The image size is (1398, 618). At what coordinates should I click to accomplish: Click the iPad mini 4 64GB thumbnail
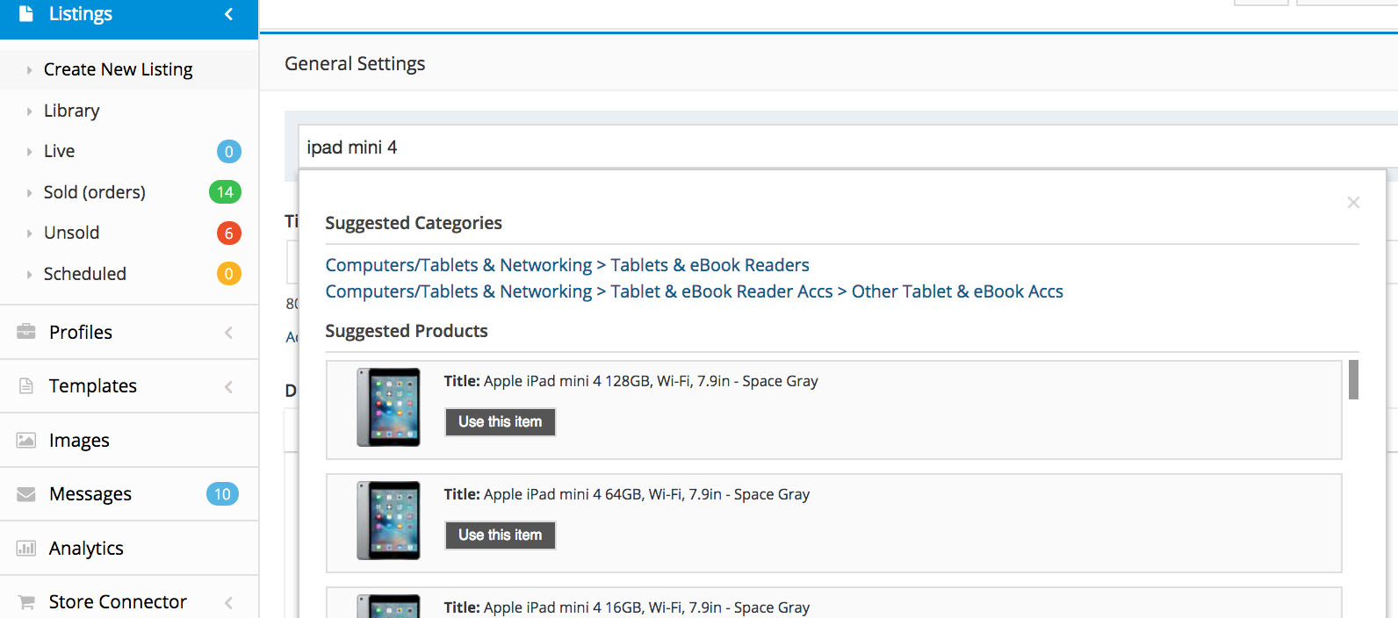[388, 521]
